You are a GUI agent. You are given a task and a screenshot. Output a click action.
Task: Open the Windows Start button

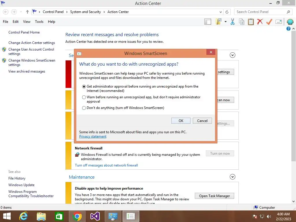click(x=7, y=216)
